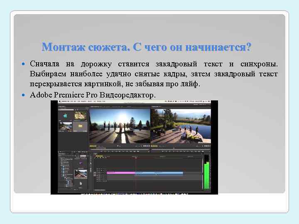Screen dimensions: 299x224
Task: Click the white file icon below the preview thumbnail
Action: click(81, 183)
